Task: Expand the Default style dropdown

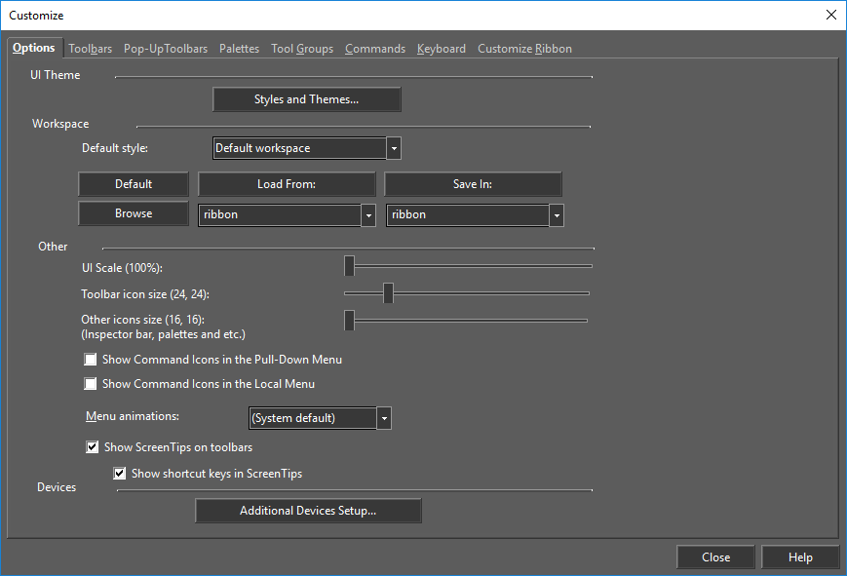Action: point(394,149)
